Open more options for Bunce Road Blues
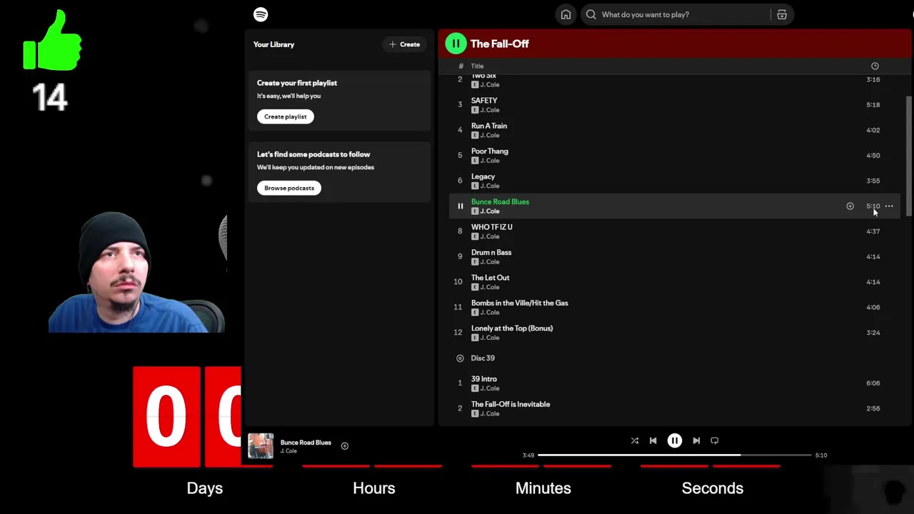The width and height of the screenshot is (914, 514). pos(889,206)
